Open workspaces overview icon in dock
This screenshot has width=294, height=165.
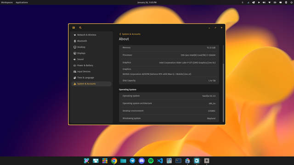[x=96, y=161]
